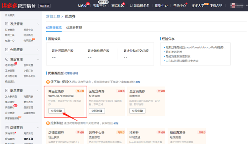The width and height of the screenshot is (248, 144).
Task: Click the 返回首页 button
Action: coord(44,6)
